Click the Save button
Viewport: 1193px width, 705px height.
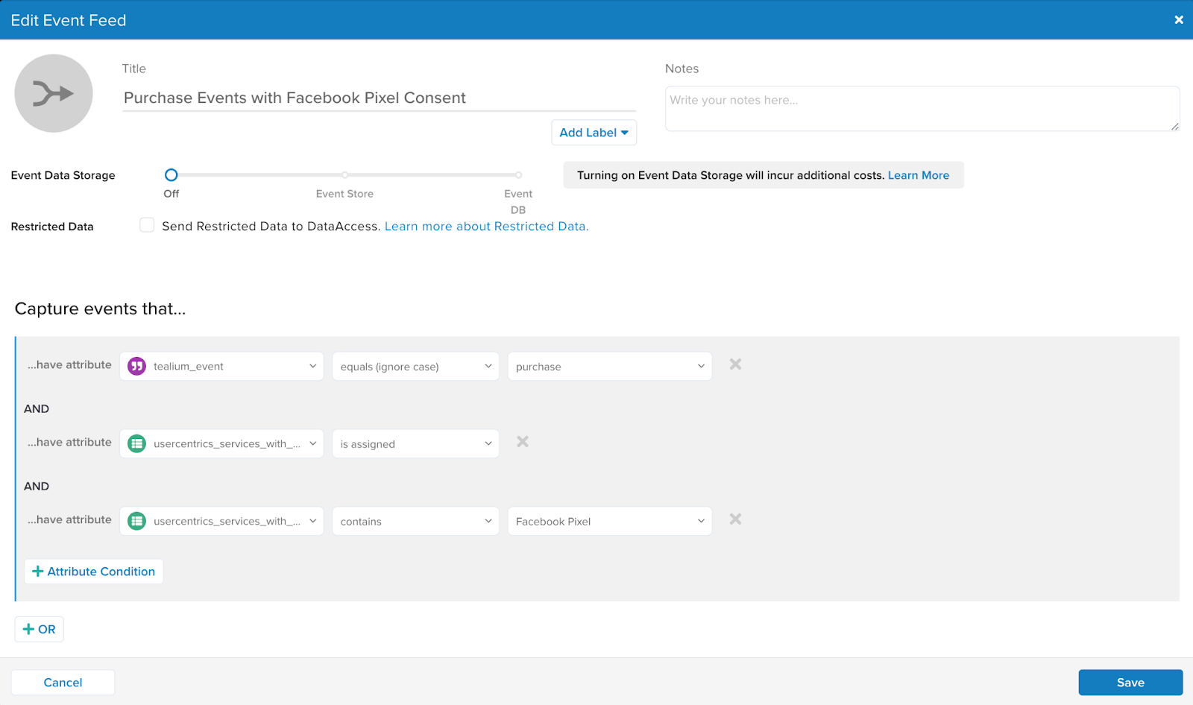1130,683
